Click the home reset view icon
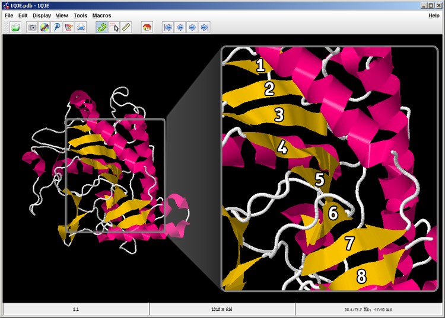445x318 pixels. (147, 27)
